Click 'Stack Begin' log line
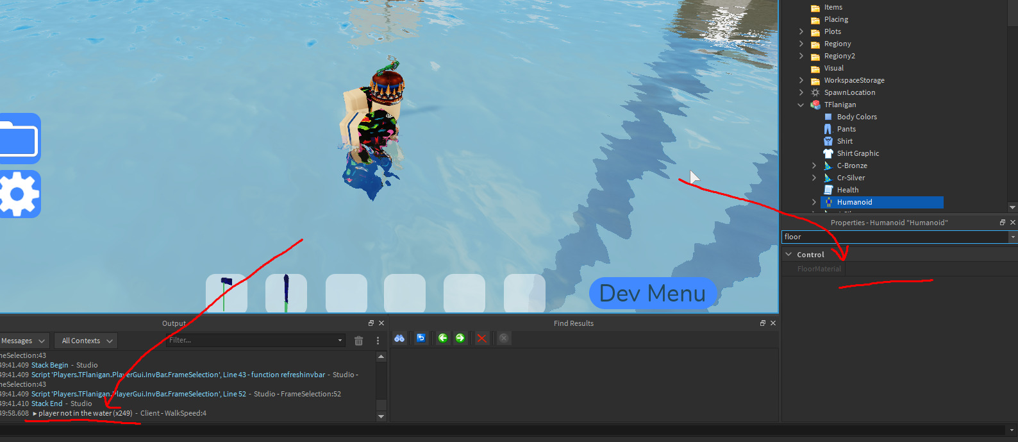The height and width of the screenshot is (442, 1018). coord(50,365)
